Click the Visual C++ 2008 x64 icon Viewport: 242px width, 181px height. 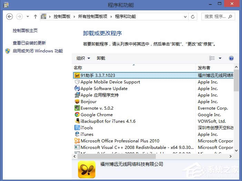pyautogui.click(x=77, y=147)
